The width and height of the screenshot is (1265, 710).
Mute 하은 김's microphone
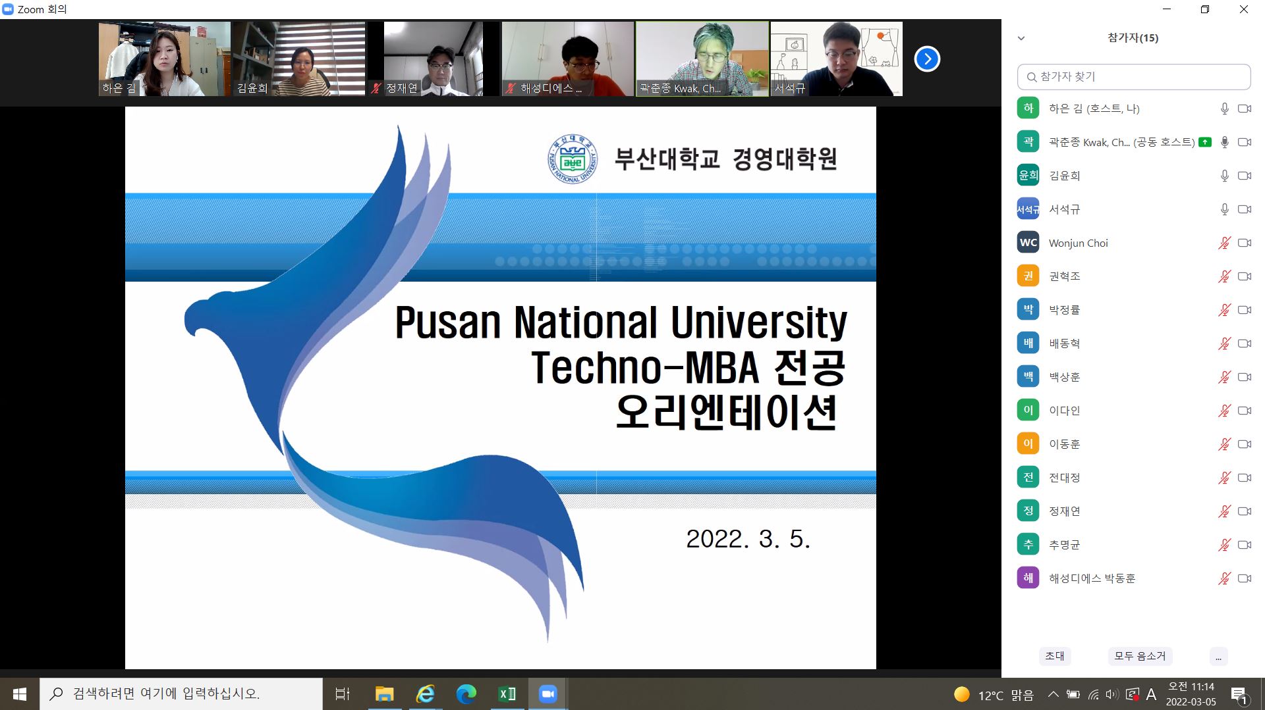(x=1224, y=108)
